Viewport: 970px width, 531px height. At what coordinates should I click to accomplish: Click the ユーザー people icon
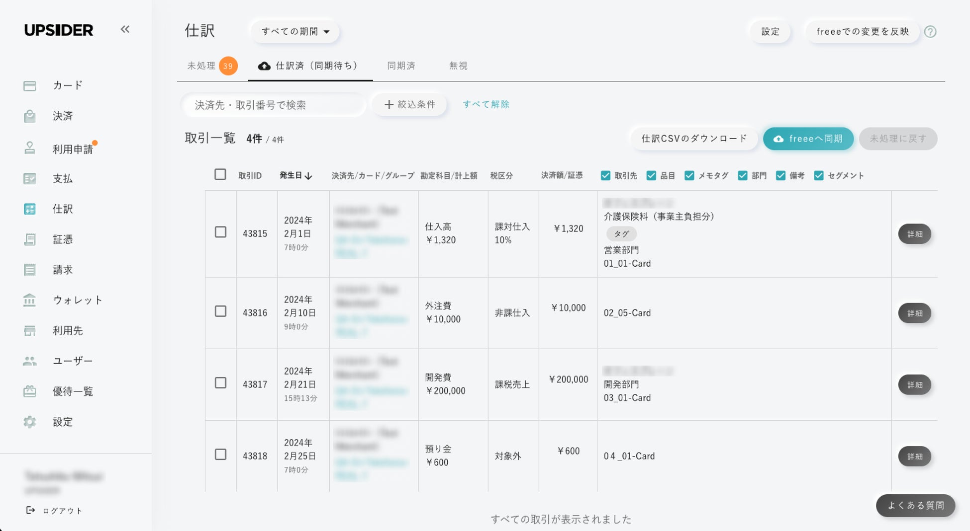pos(30,361)
